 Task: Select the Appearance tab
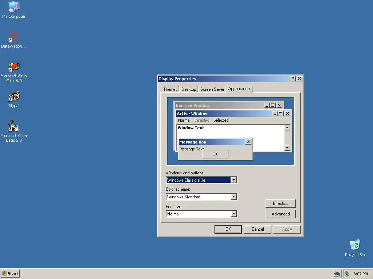[x=239, y=89]
